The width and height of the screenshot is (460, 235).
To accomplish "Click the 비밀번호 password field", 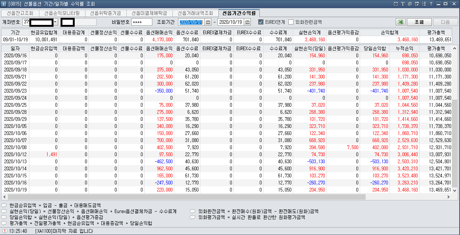I will point(142,22).
